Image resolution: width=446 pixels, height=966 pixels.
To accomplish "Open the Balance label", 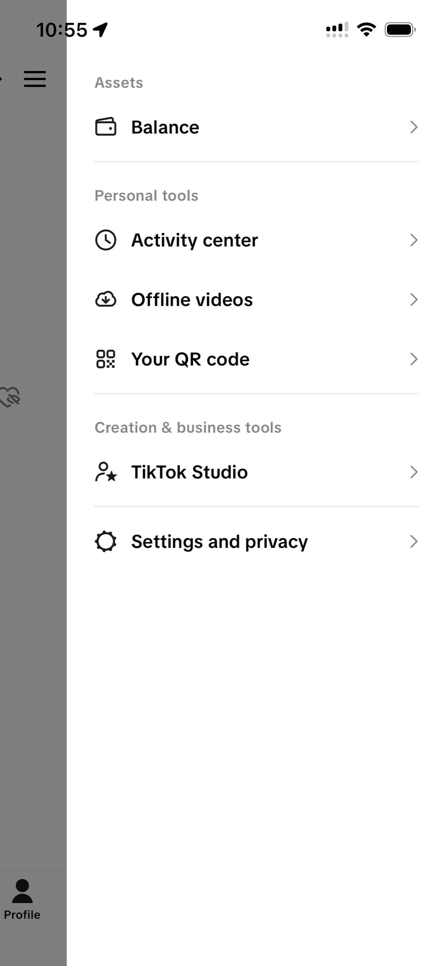I will pyautogui.click(x=165, y=127).
